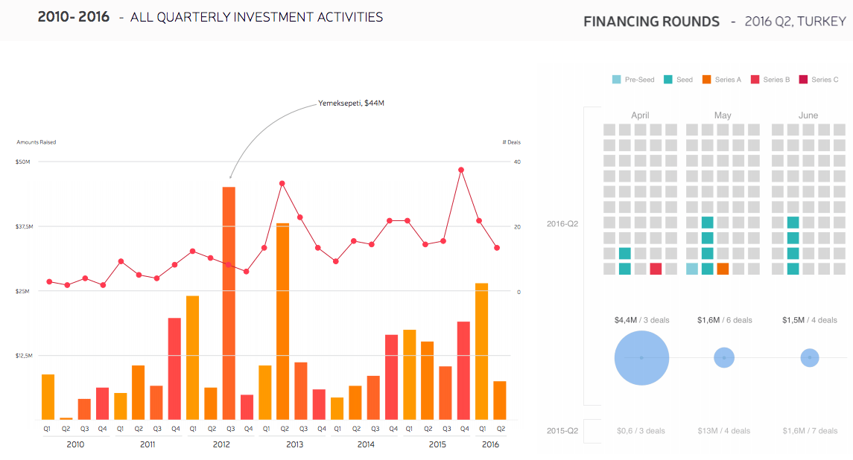Select the 2016-Q2 row label

(x=562, y=223)
